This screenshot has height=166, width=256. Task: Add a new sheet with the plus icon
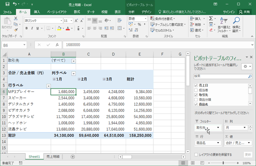coord(73,157)
